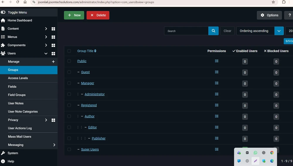This screenshot has height=166, width=293.
Task: Focus the Search input field
Action: 186,31
